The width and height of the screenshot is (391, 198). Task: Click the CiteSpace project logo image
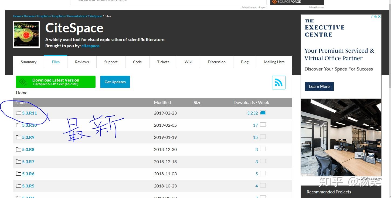pyautogui.click(x=26, y=34)
